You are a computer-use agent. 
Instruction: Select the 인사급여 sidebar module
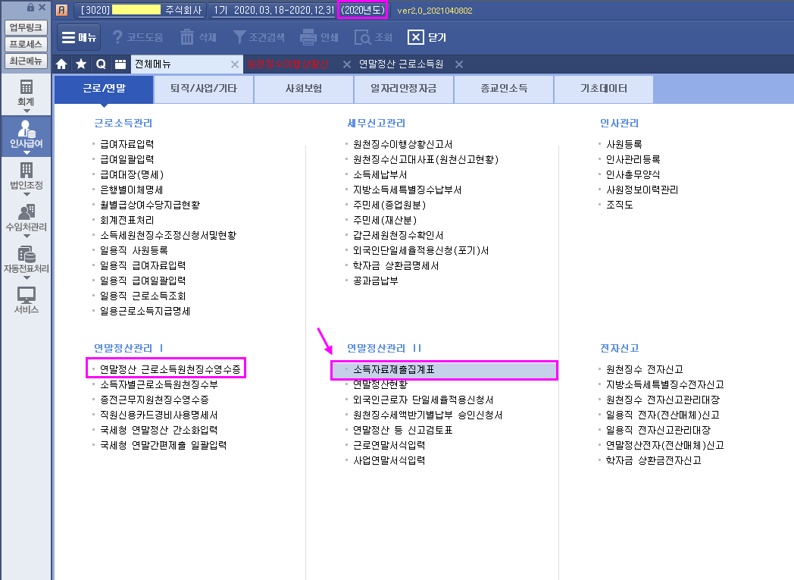click(26, 135)
